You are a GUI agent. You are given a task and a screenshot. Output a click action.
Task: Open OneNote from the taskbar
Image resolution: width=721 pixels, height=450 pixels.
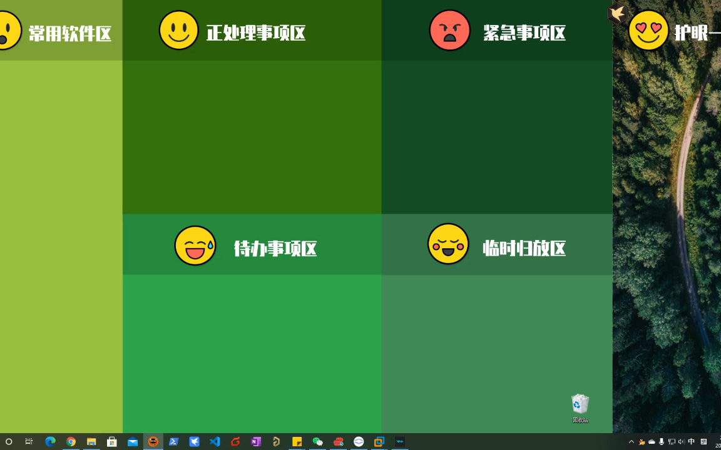[x=256, y=442]
